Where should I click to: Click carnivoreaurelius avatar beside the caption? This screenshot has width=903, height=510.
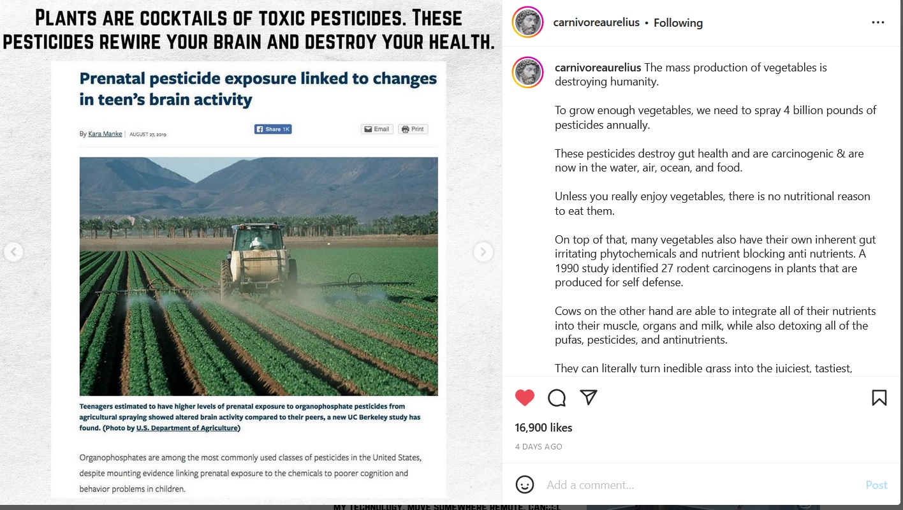pyautogui.click(x=527, y=73)
